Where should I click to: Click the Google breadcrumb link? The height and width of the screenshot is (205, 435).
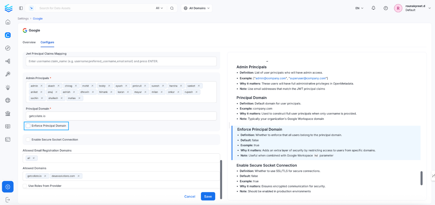[38, 18]
